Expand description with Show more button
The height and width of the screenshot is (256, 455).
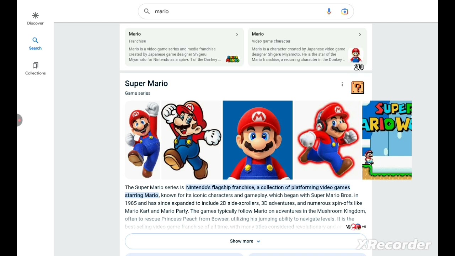coord(245,241)
